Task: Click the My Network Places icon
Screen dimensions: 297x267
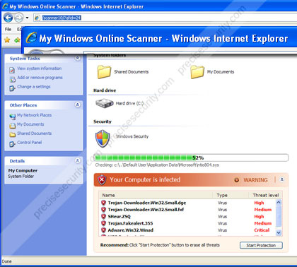Action: click(x=12, y=117)
